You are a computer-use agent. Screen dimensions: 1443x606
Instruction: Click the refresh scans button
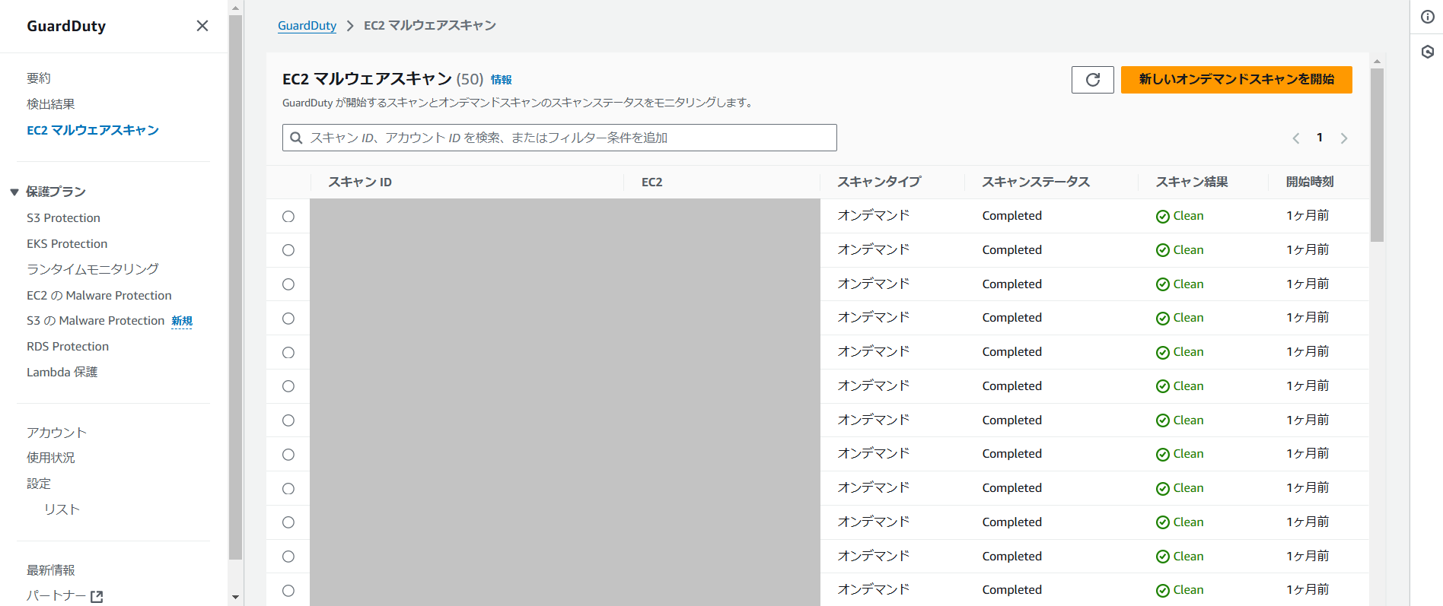tap(1093, 80)
